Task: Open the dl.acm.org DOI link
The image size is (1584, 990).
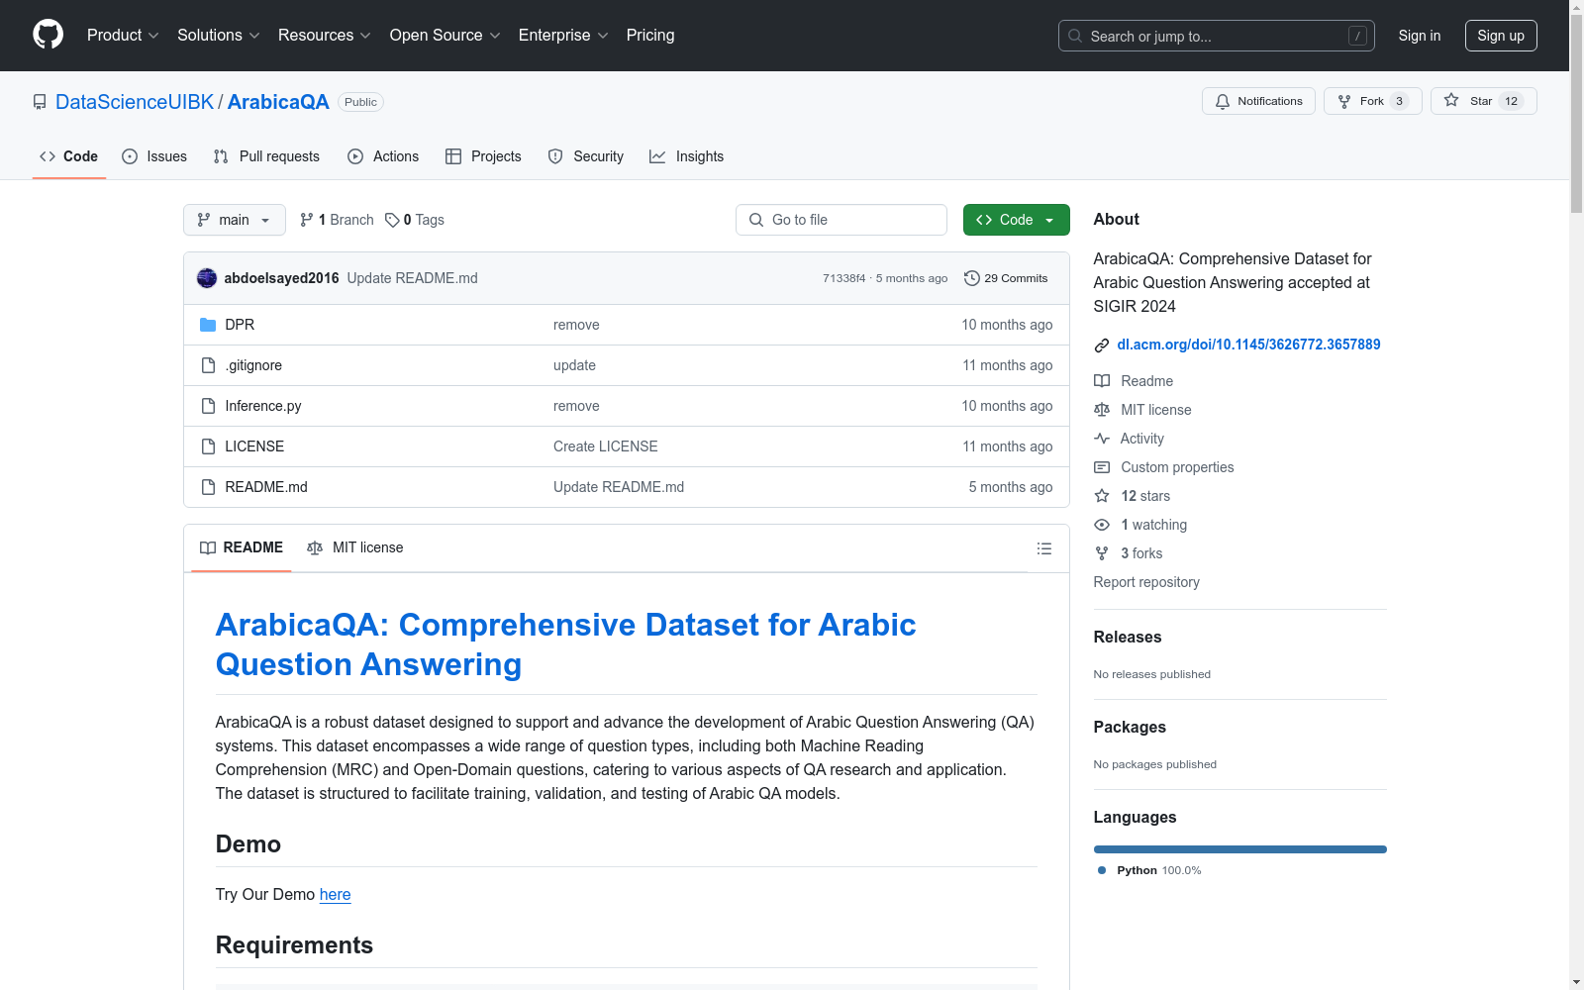Action: (1248, 345)
